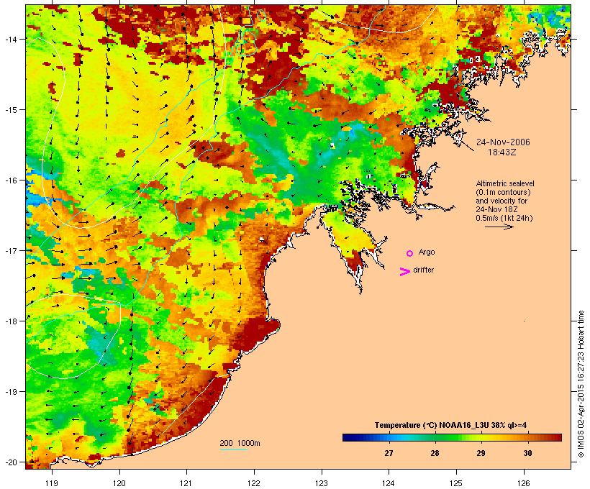Screen dimensions: 590x489
Task: Click the latitude axis label -20
Action: [10, 462]
